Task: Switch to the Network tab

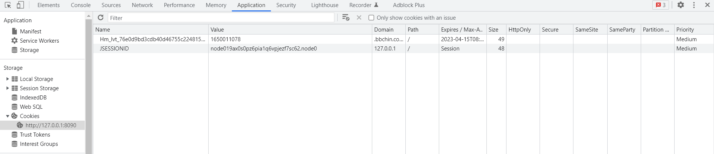Action: [142, 5]
